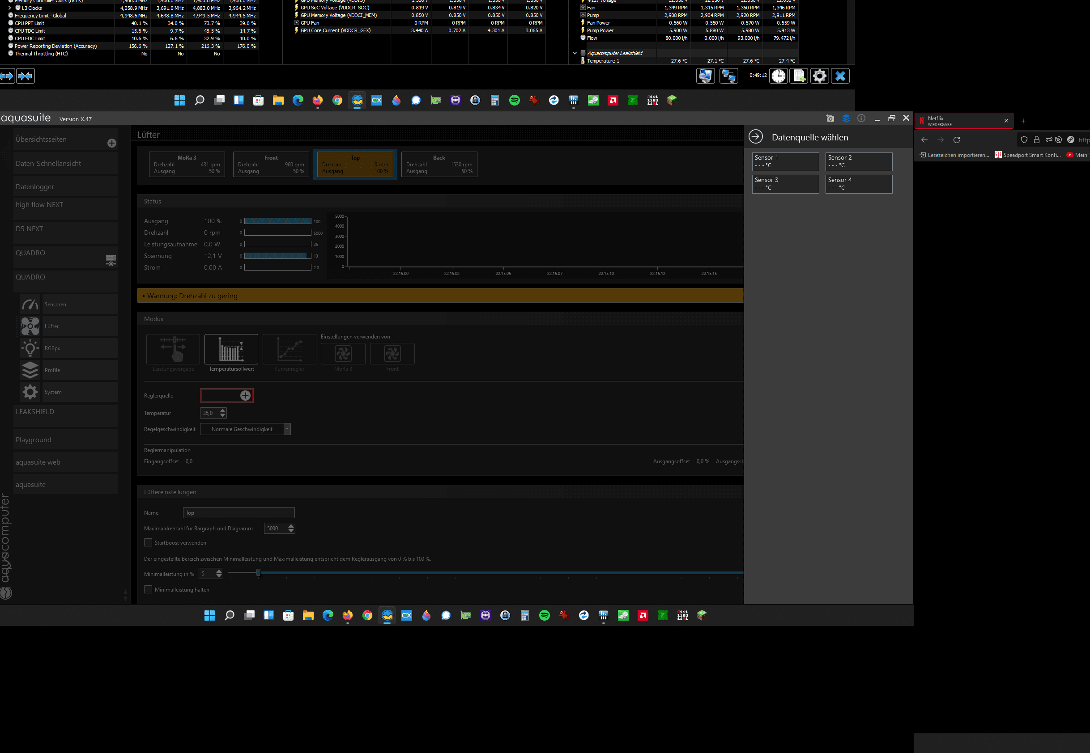Open Speedport Smart Konfi... bookmark
The width and height of the screenshot is (1090, 753).
point(1028,155)
